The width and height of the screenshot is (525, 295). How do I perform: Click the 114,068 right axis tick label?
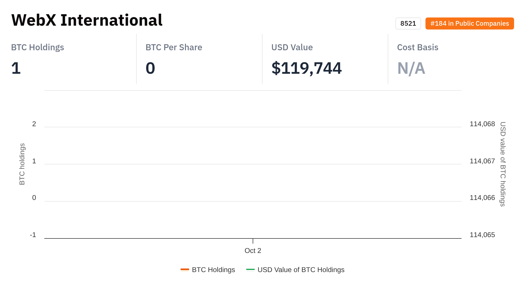[x=482, y=124]
